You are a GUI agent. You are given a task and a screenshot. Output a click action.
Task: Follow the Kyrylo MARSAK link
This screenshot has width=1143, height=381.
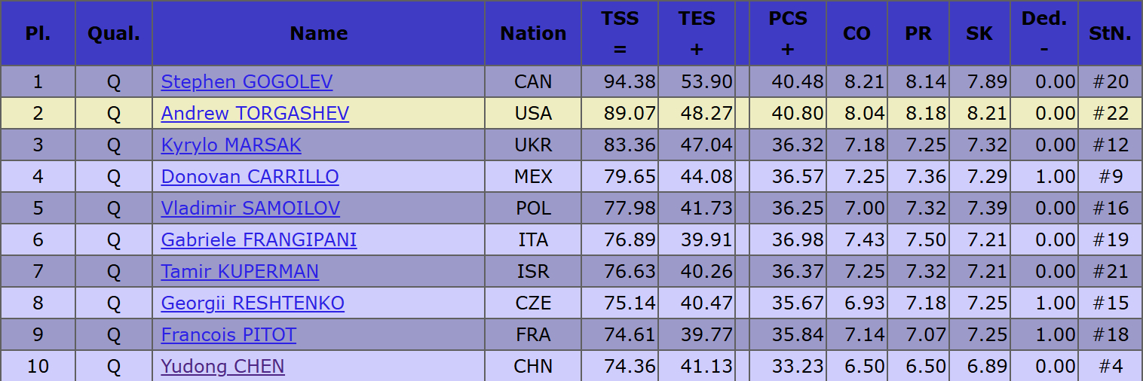(231, 145)
